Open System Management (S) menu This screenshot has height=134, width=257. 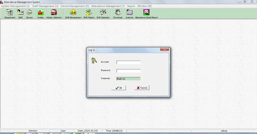coord(15,6)
